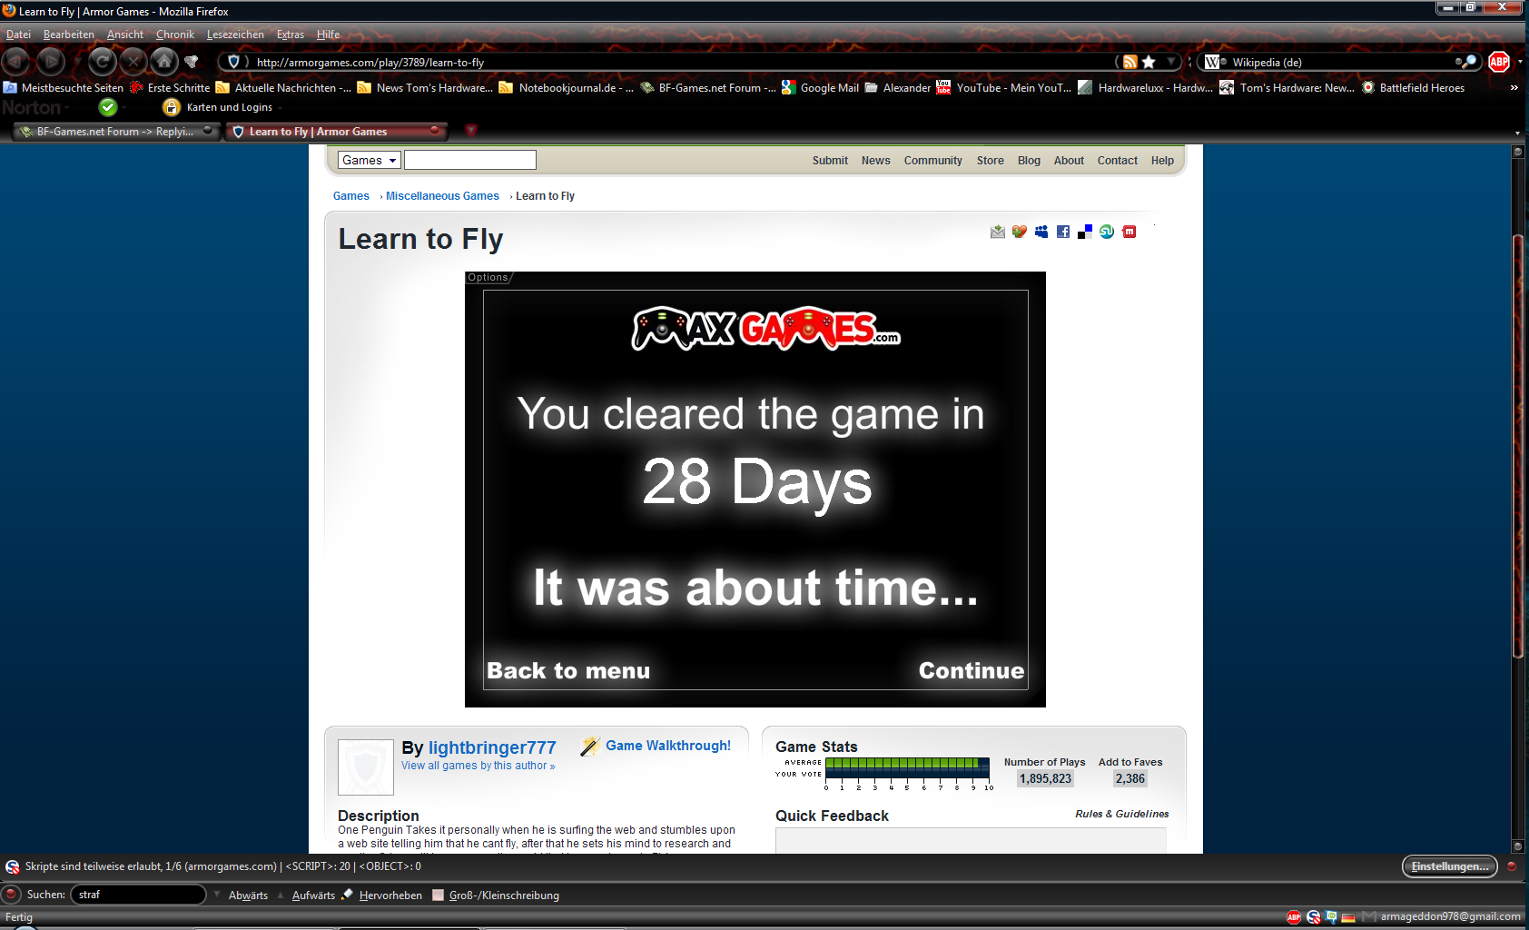Go to the Home page button
The height and width of the screenshot is (930, 1529).
pos(164,62)
